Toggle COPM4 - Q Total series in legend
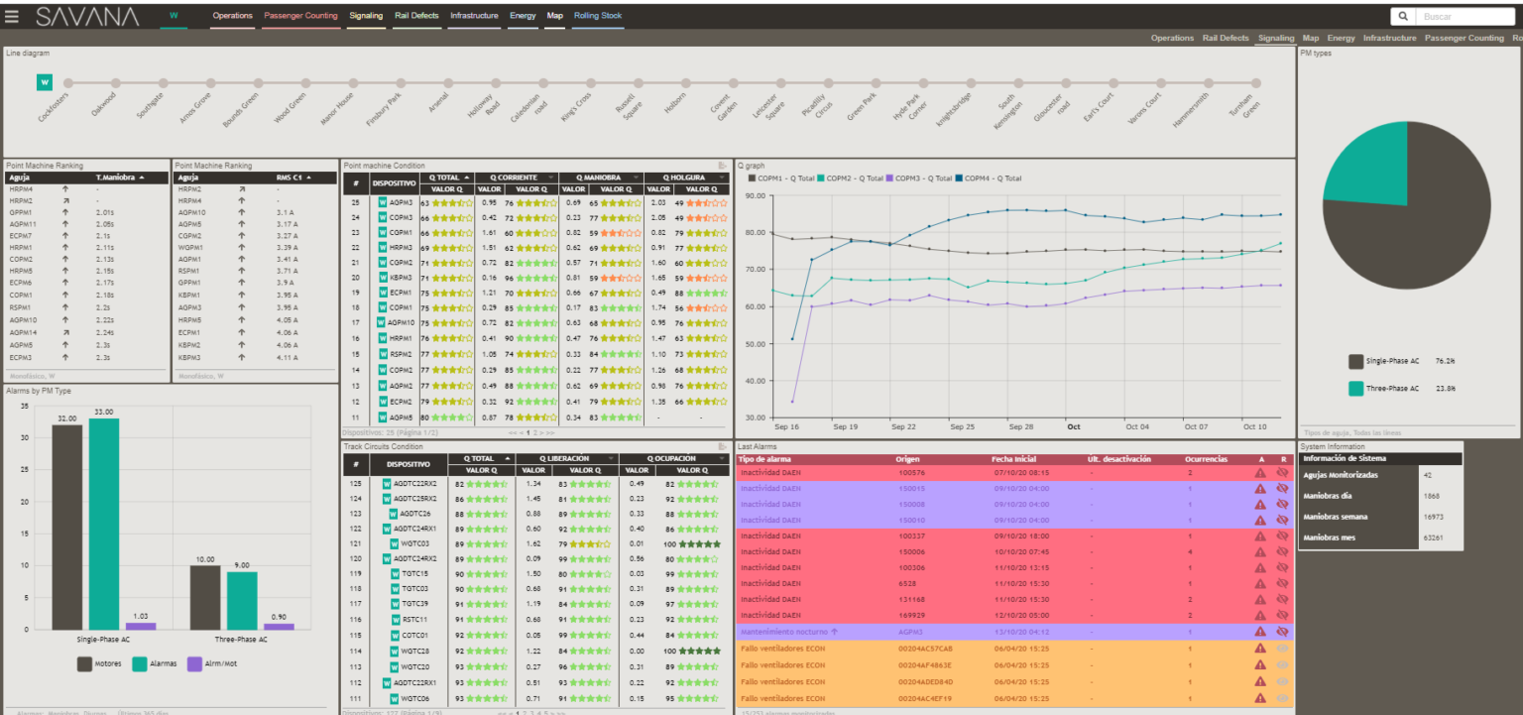The height and width of the screenshot is (715, 1523). (x=989, y=179)
